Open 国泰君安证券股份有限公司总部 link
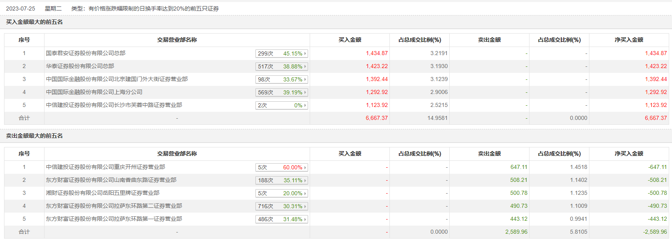Screen dimensions: 672x241 (85, 53)
